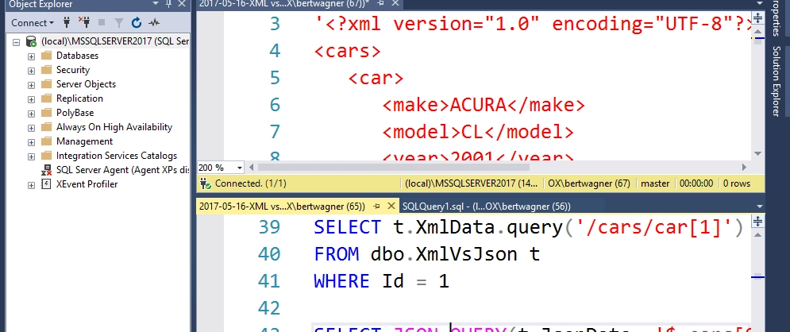Close the bertwagner (65) query tab
The height and width of the screenshot is (332, 790).
pos(391,206)
